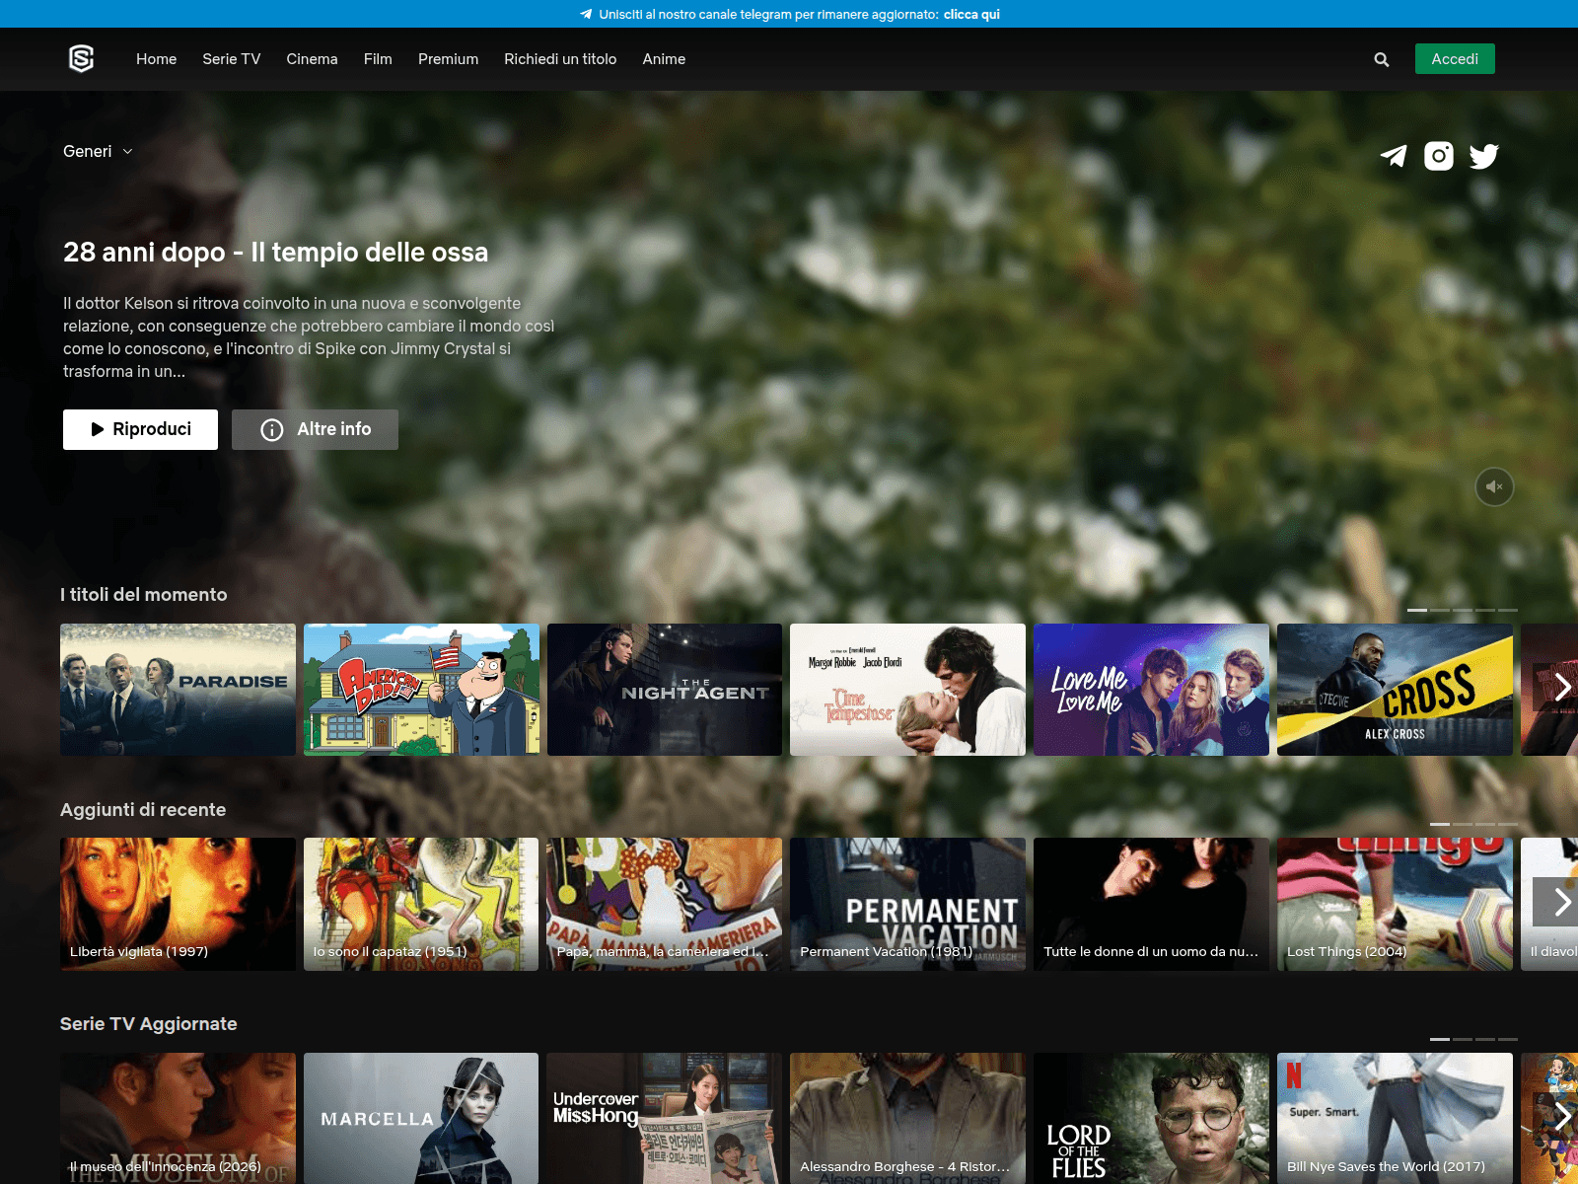The image size is (1578, 1184).
Task: Click the site logo icon
Action: [81, 59]
